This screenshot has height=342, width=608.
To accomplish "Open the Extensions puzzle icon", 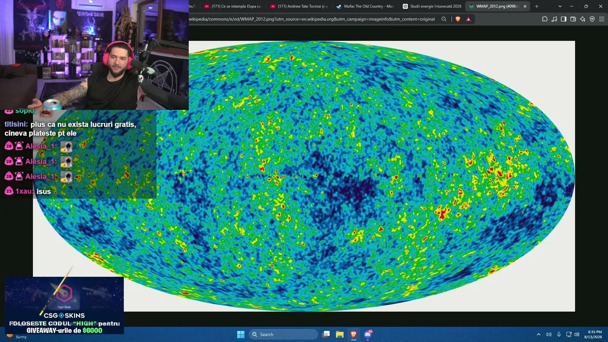I will [545, 19].
